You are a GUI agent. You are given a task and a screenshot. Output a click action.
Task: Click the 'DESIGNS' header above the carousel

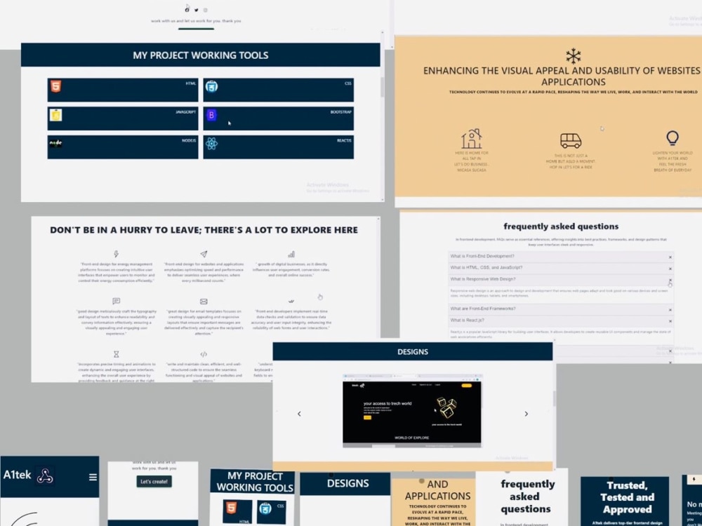tap(412, 351)
